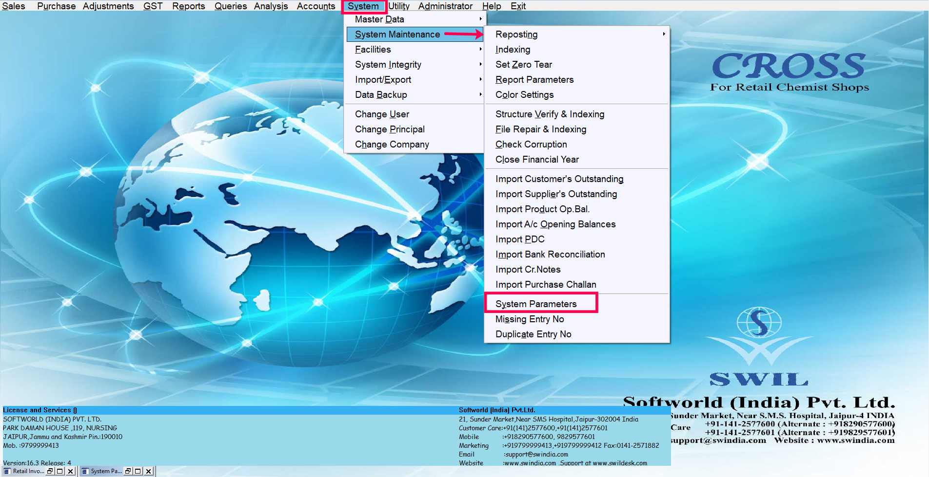Open the Utility menu
The width and height of the screenshot is (929, 477).
pos(399,6)
